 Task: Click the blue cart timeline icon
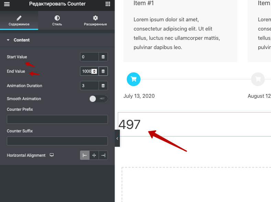[134, 79]
